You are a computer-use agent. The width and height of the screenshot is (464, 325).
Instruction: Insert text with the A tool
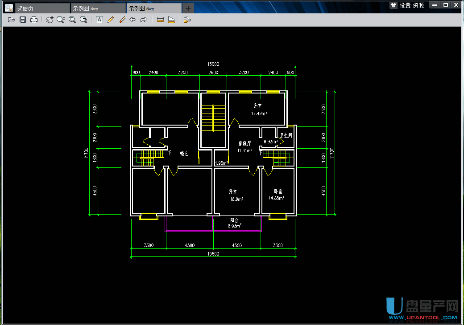click(x=99, y=20)
